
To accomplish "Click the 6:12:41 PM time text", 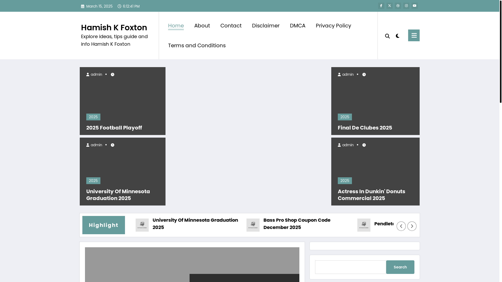I will pyautogui.click(x=131, y=6).
